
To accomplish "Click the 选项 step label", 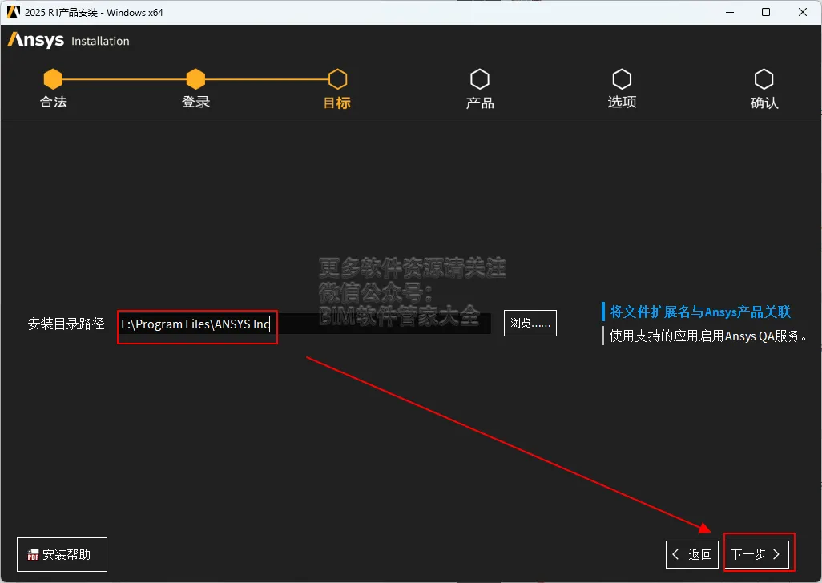I will tap(622, 102).
